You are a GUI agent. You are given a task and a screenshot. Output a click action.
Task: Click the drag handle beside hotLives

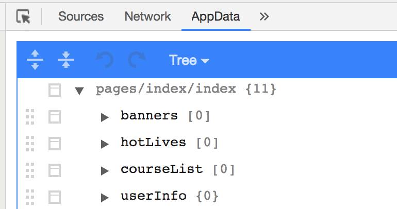(x=30, y=144)
